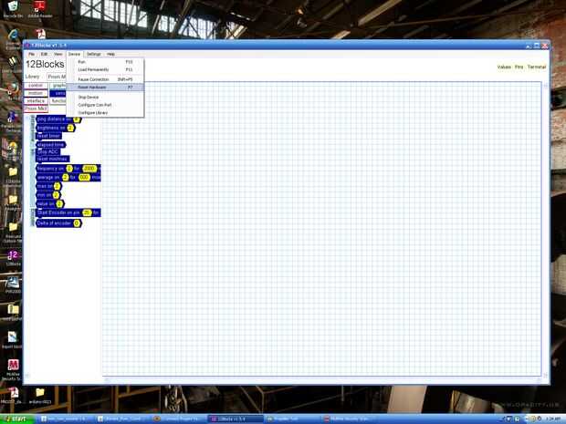
Task: Select the interface block category
Action: pos(36,101)
